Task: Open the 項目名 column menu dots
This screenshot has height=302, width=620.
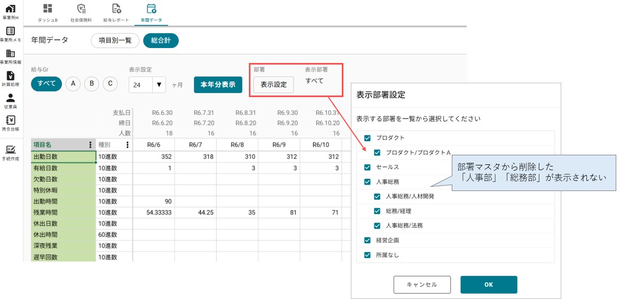Action: click(91, 145)
